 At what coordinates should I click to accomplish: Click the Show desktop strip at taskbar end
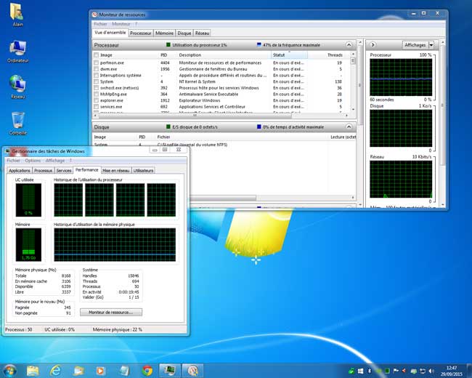[x=469, y=371]
